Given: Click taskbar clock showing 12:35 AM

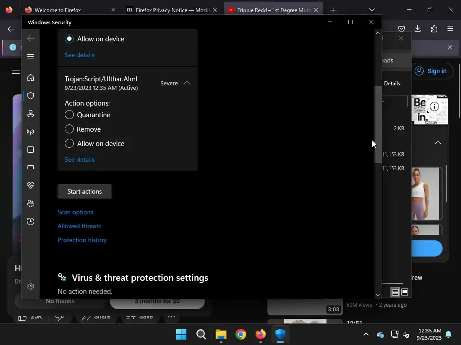Looking at the screenshot, I should 429,334.
